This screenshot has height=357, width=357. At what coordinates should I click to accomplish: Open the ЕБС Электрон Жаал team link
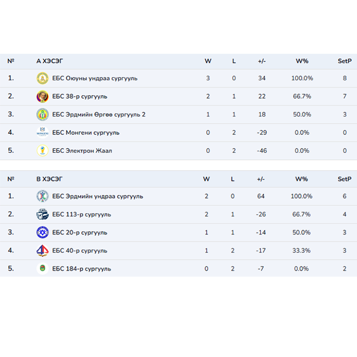[x=82, y=151]
